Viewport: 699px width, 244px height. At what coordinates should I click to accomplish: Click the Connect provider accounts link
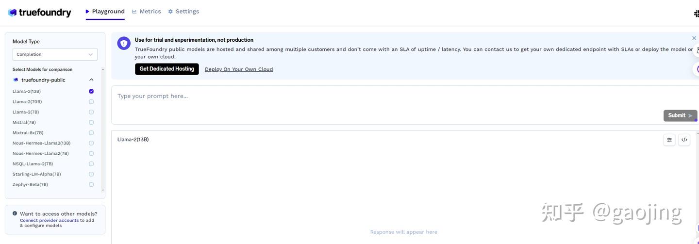[49, 220]
